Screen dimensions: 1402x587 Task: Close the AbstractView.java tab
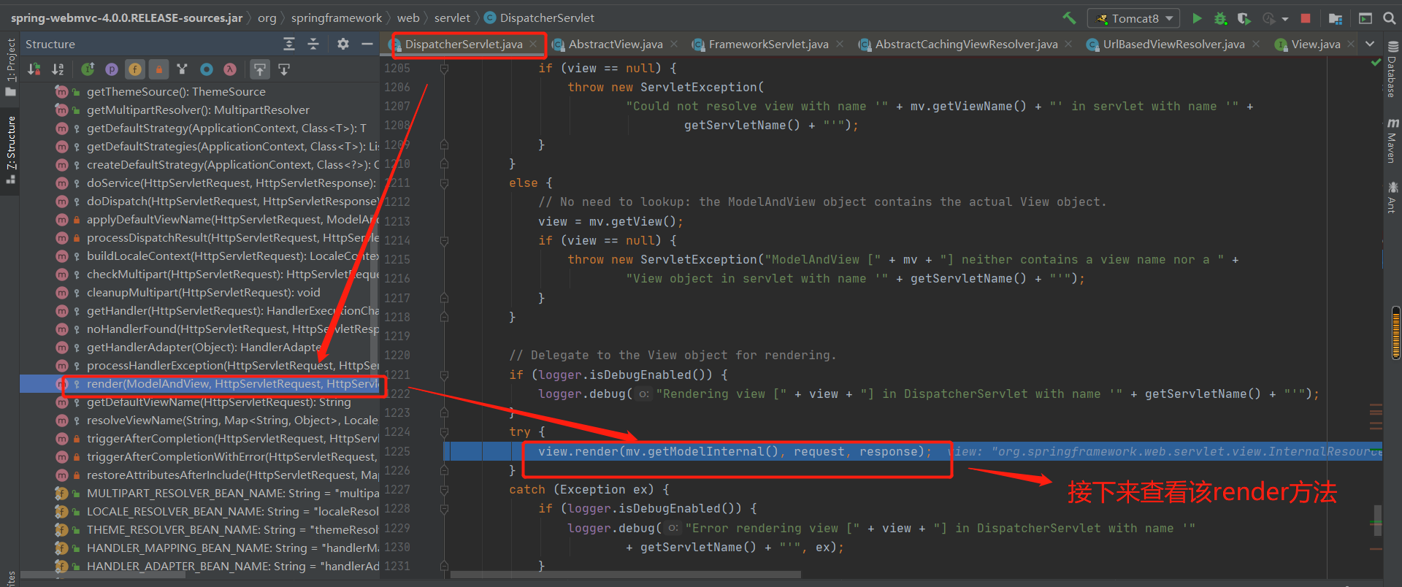pos(674,45)
